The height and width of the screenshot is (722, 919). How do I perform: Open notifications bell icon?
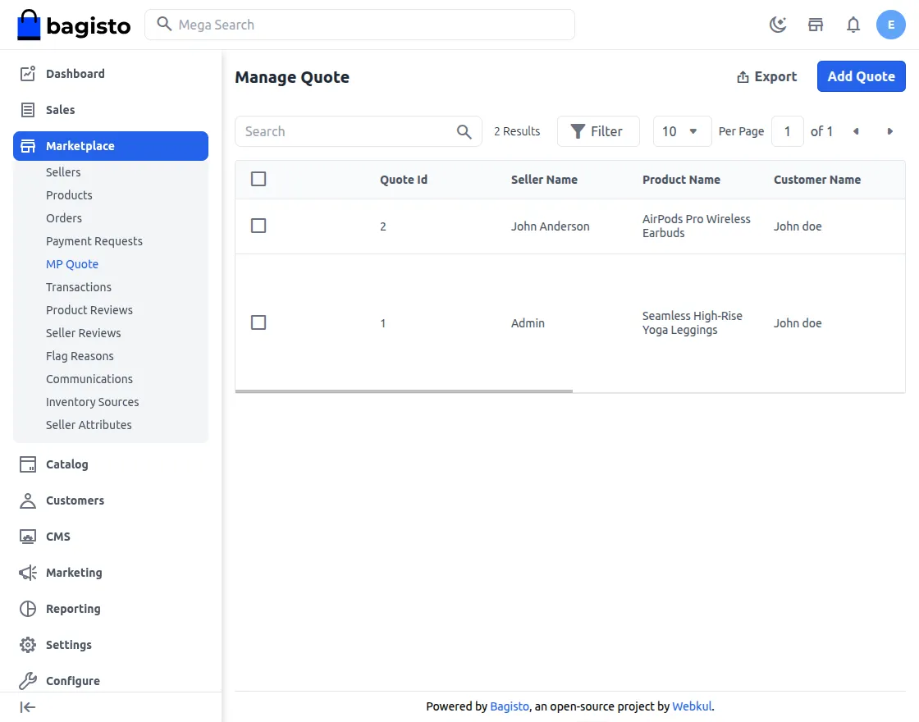pos(853,25)
